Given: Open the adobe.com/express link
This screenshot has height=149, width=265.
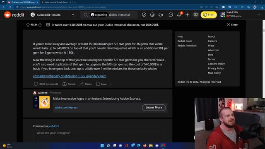Looking at the screenshot, I should 66,108.
